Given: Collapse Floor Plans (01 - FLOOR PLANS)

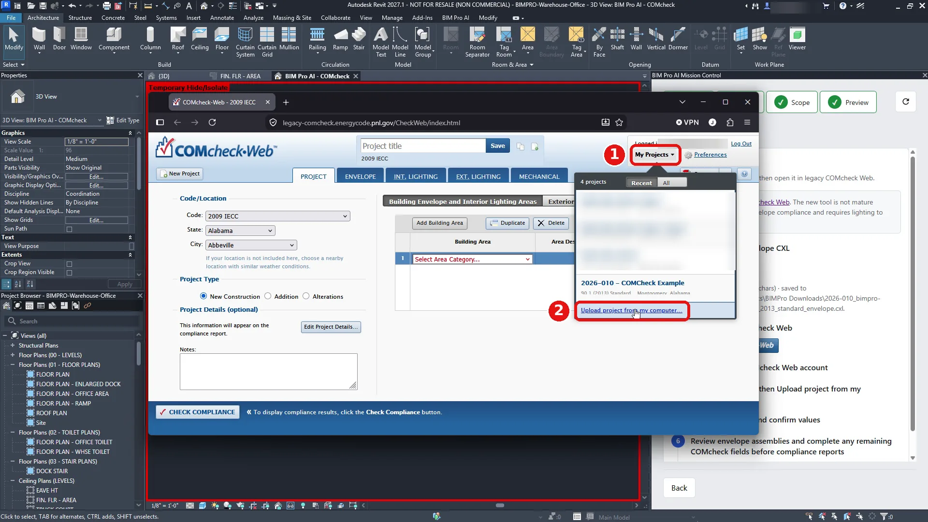Looking at the screenshot, I should pyautogui.click(x=13, y=365).
